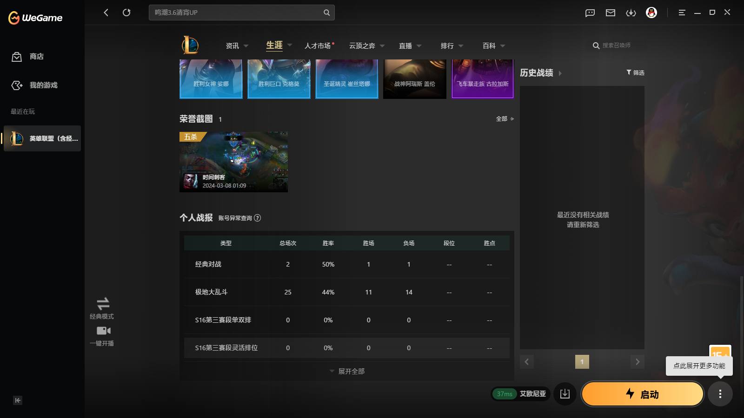The width and height of the screenshot is (744, 418).
Task: Open the user avatar profile
Action: pyautogui.click(x=651, y=13)
